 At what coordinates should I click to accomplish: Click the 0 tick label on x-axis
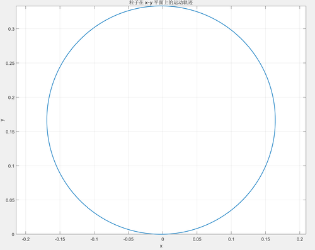163,239
